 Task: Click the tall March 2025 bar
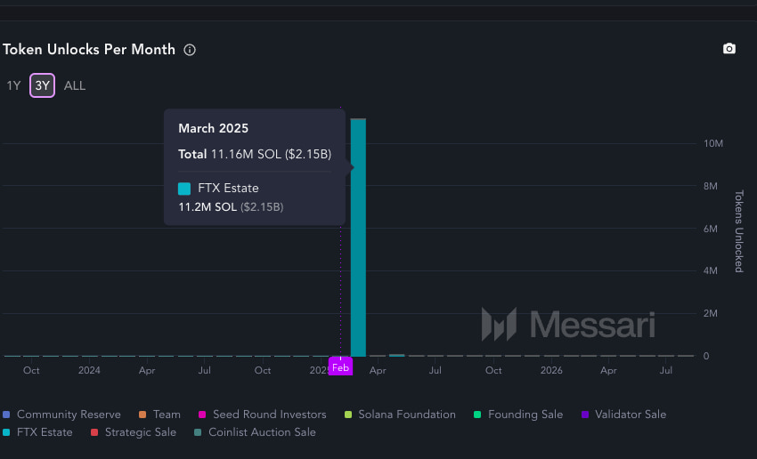[358, 240]
